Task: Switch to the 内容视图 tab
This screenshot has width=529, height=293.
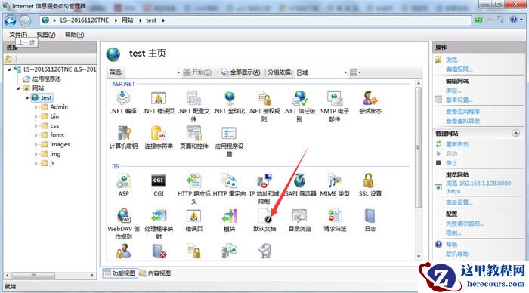Action: [x=155, y=273]
